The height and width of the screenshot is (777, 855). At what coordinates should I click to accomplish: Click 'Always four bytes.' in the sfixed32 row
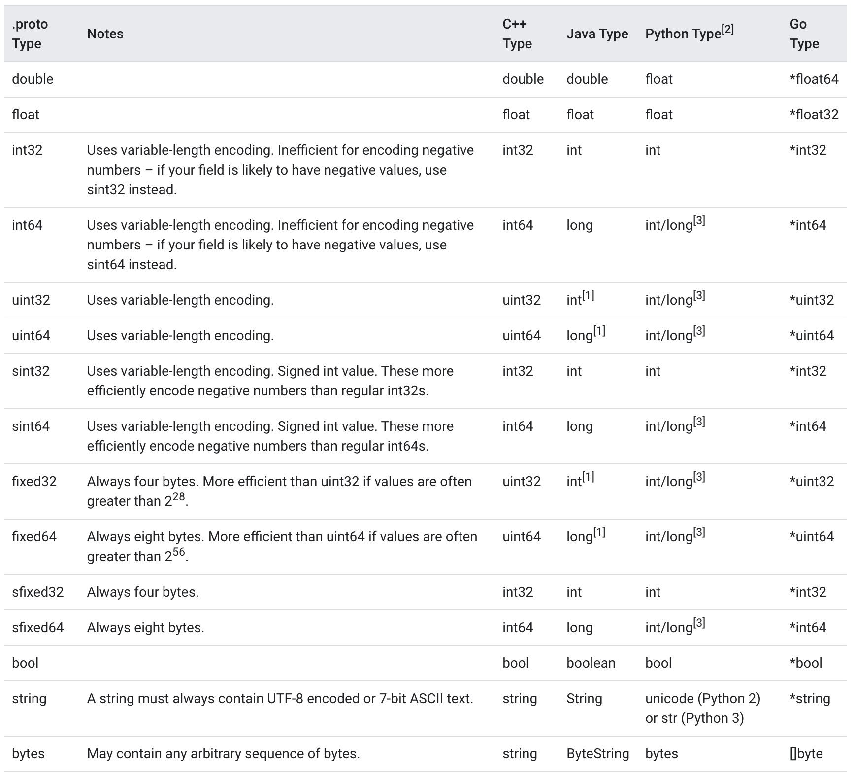[143, 592]
